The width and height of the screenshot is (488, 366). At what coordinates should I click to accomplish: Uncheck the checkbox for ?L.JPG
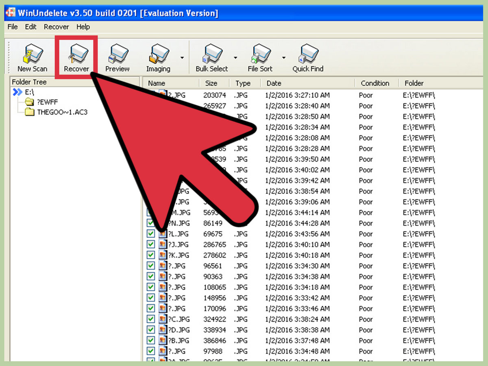point(151,234)
